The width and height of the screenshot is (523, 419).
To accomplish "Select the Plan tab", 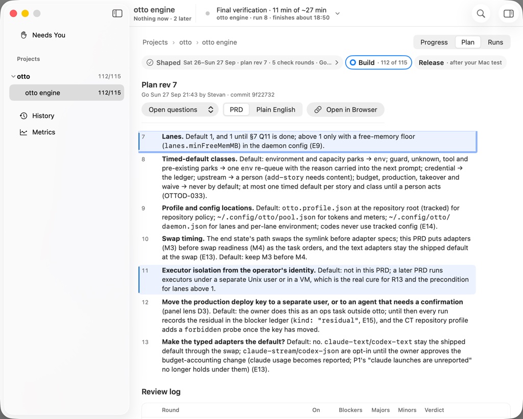I will tap(468, 42).
